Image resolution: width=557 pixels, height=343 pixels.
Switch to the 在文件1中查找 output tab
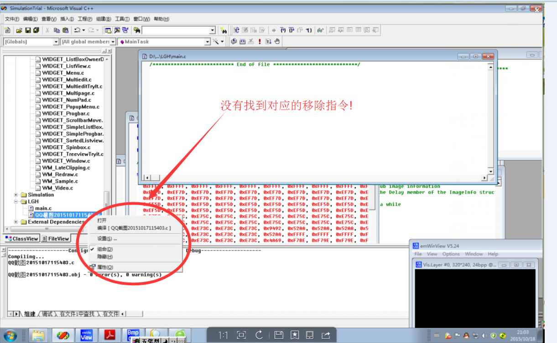coord(78,314)
